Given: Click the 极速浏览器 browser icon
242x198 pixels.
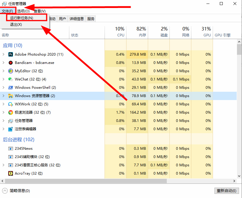Looking at the screenshot, I should coord(10,112).
